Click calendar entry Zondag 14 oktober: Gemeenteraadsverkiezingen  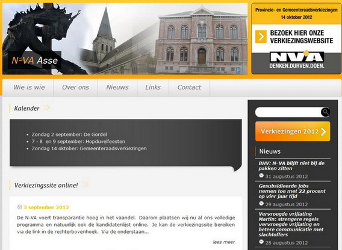click(x=89, y=148)
